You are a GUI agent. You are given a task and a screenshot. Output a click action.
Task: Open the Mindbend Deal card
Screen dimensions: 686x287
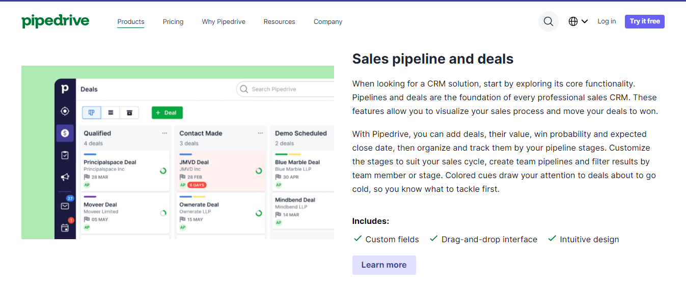click(x=303, y=211)
